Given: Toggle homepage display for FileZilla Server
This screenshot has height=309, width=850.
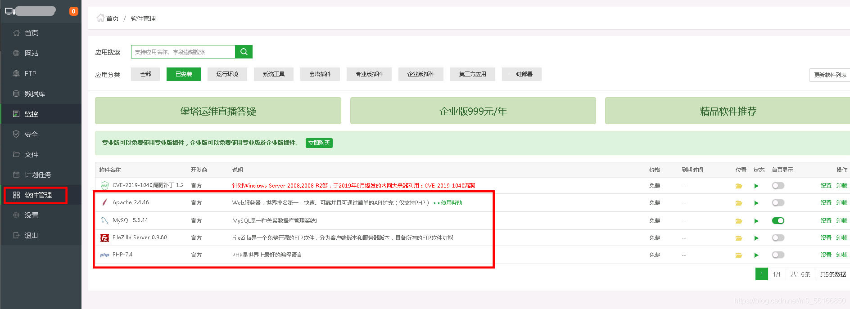Looking at the screenshot, I should (778, 238).
